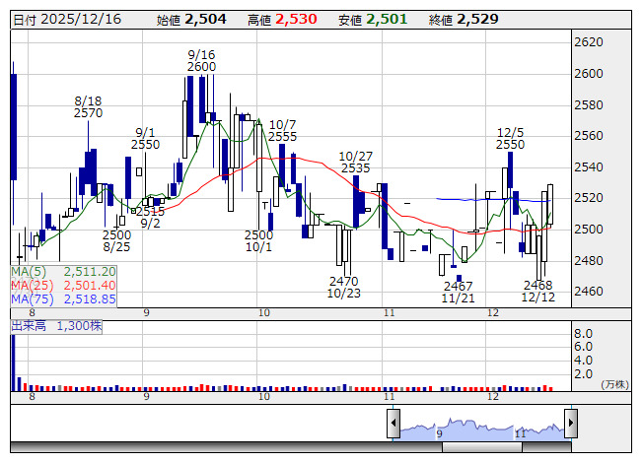Click the 出来高 volume label
The height and width of the screenshot is (463, 644).
pos(30,324)
